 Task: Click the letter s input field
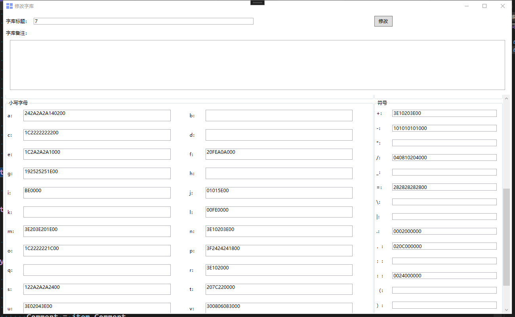pos(97,289)
